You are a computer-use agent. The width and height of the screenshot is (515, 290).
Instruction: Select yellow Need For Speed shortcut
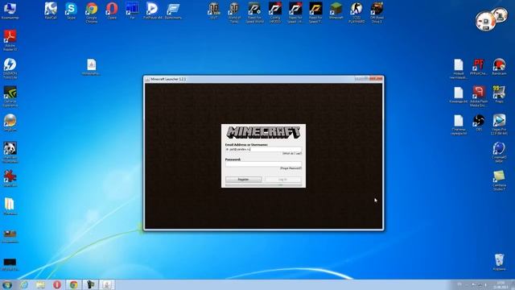315,13
